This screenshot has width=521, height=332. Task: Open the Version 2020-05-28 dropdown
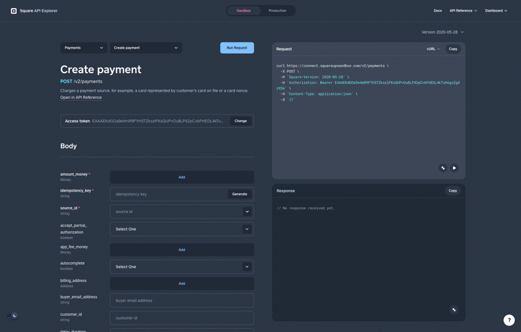point(443,32)
